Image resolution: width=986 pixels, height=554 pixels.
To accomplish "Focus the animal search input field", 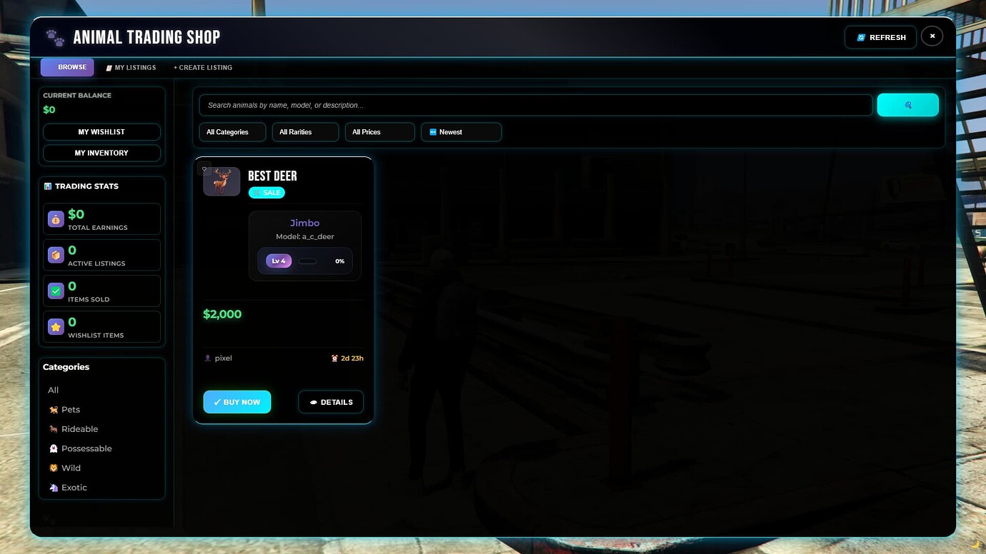I will [x=535, y=105].
